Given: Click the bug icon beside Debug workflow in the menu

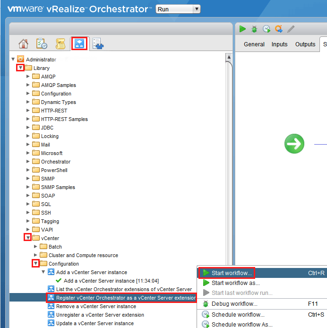Looking at the screenshot, I should click(206, 303).
